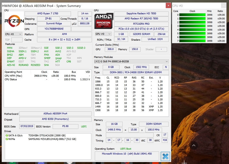Click the BIOS version P5.90 field

point(65,126)
